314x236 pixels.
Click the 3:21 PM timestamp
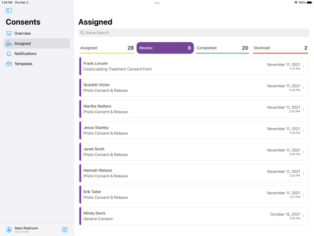(295, 197)
